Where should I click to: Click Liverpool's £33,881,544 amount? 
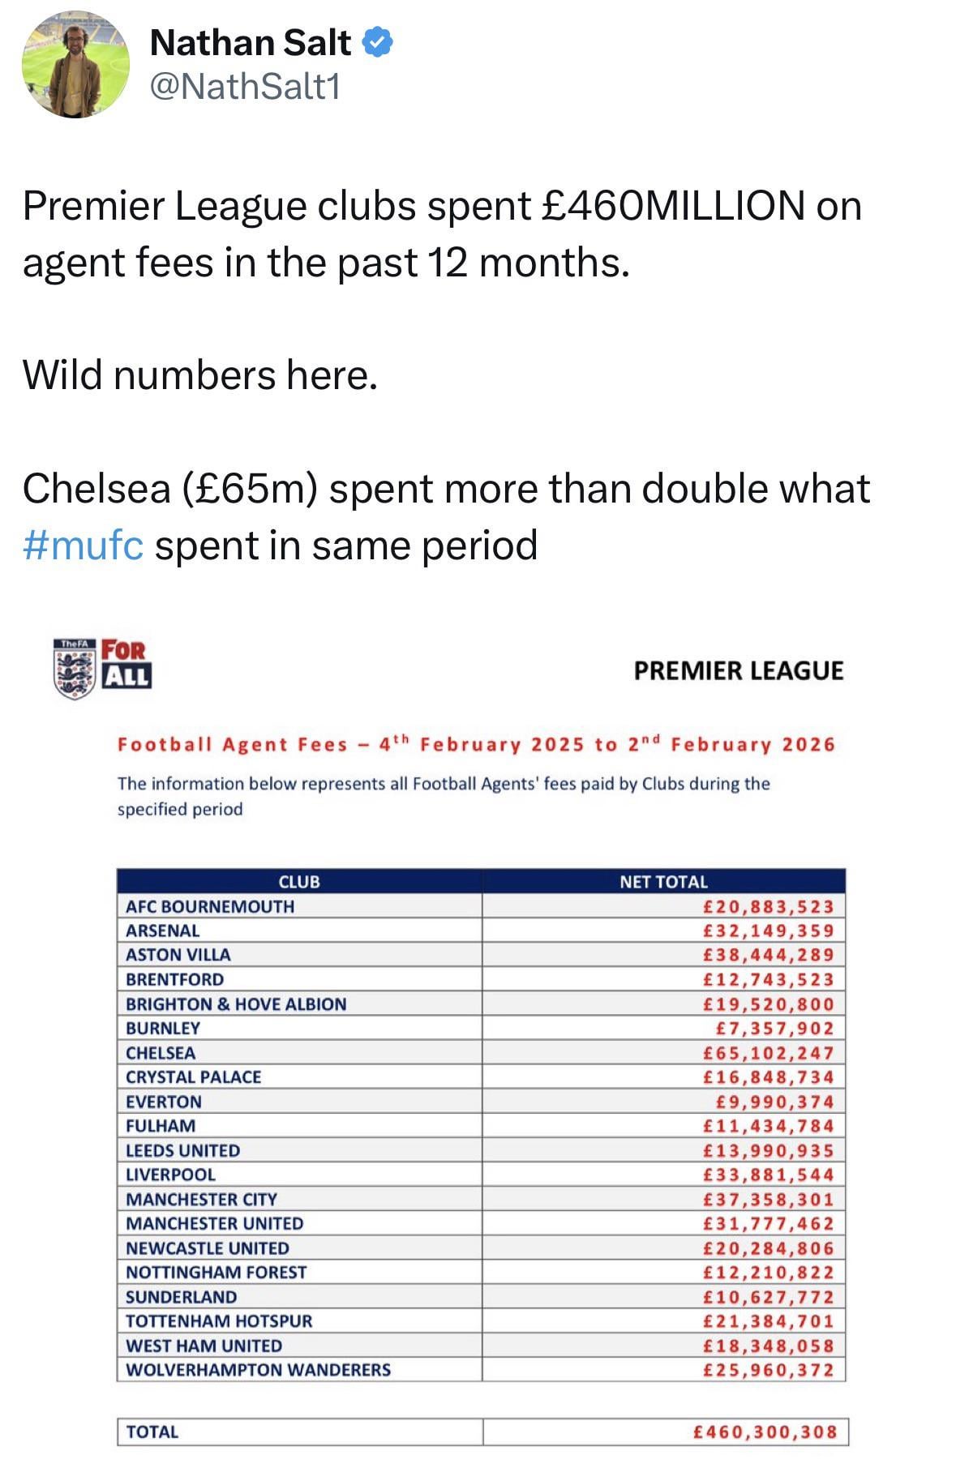(x=768, y=1175)
